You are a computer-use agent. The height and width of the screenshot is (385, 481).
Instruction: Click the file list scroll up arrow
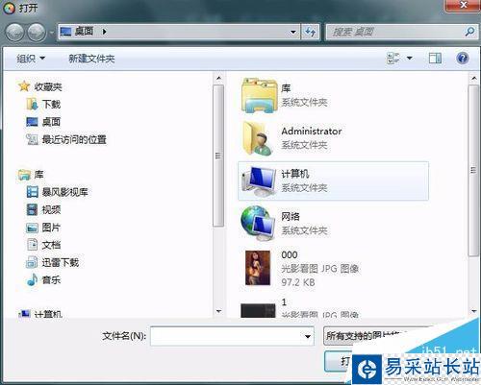[x=474, y=78]
